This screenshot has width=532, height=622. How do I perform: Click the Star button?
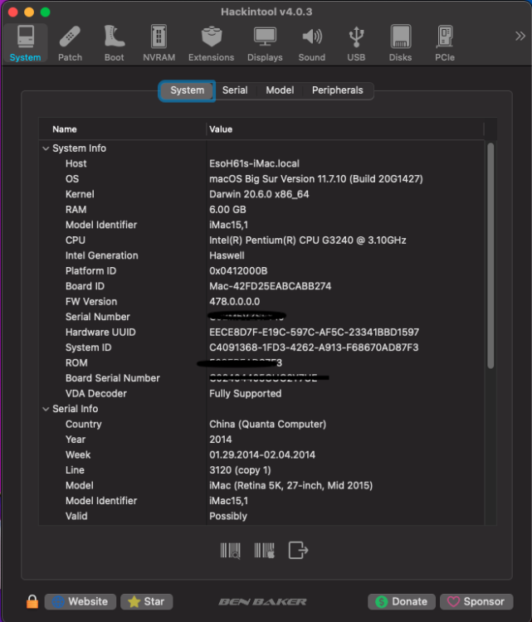tap(147, 601)
